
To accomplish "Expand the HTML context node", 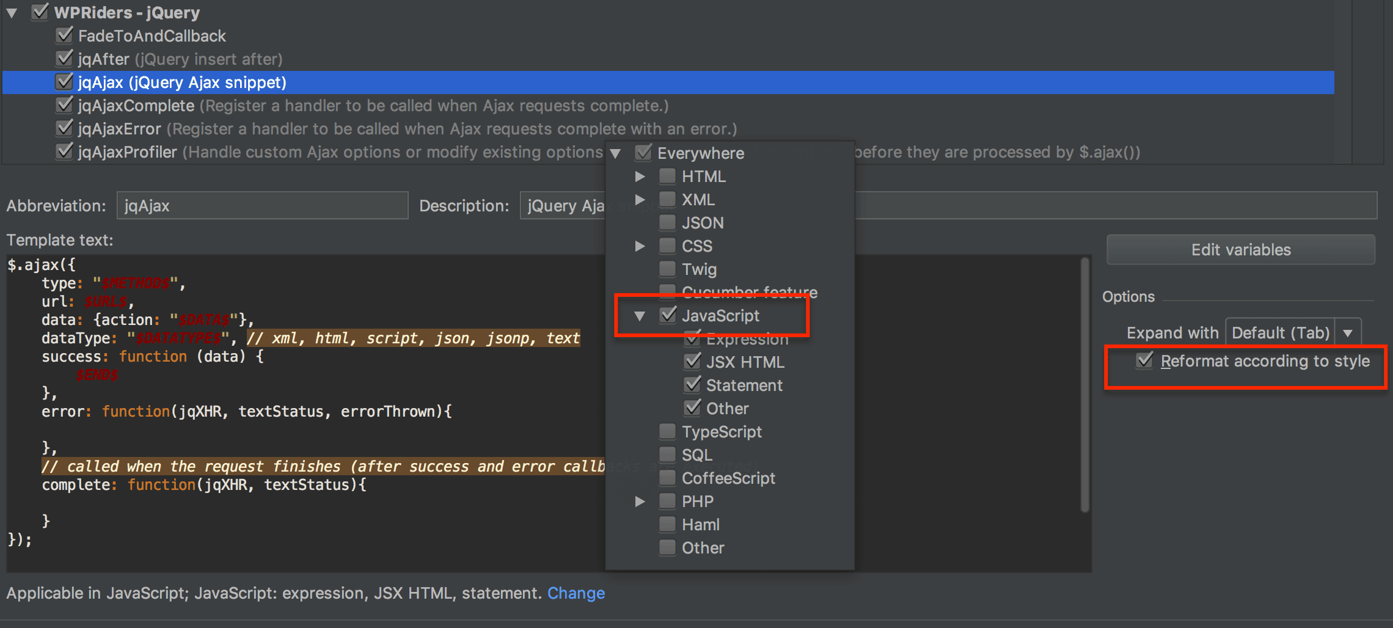I will [640, 177].
